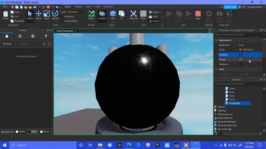Viewport: 266px width, 149px height.
Task: Click the Lock tool
Action: tap(153, 17)
